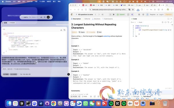Bookmark the current code in the editor
The width and height of the screenshot is (174, 108).
[163, 22]
